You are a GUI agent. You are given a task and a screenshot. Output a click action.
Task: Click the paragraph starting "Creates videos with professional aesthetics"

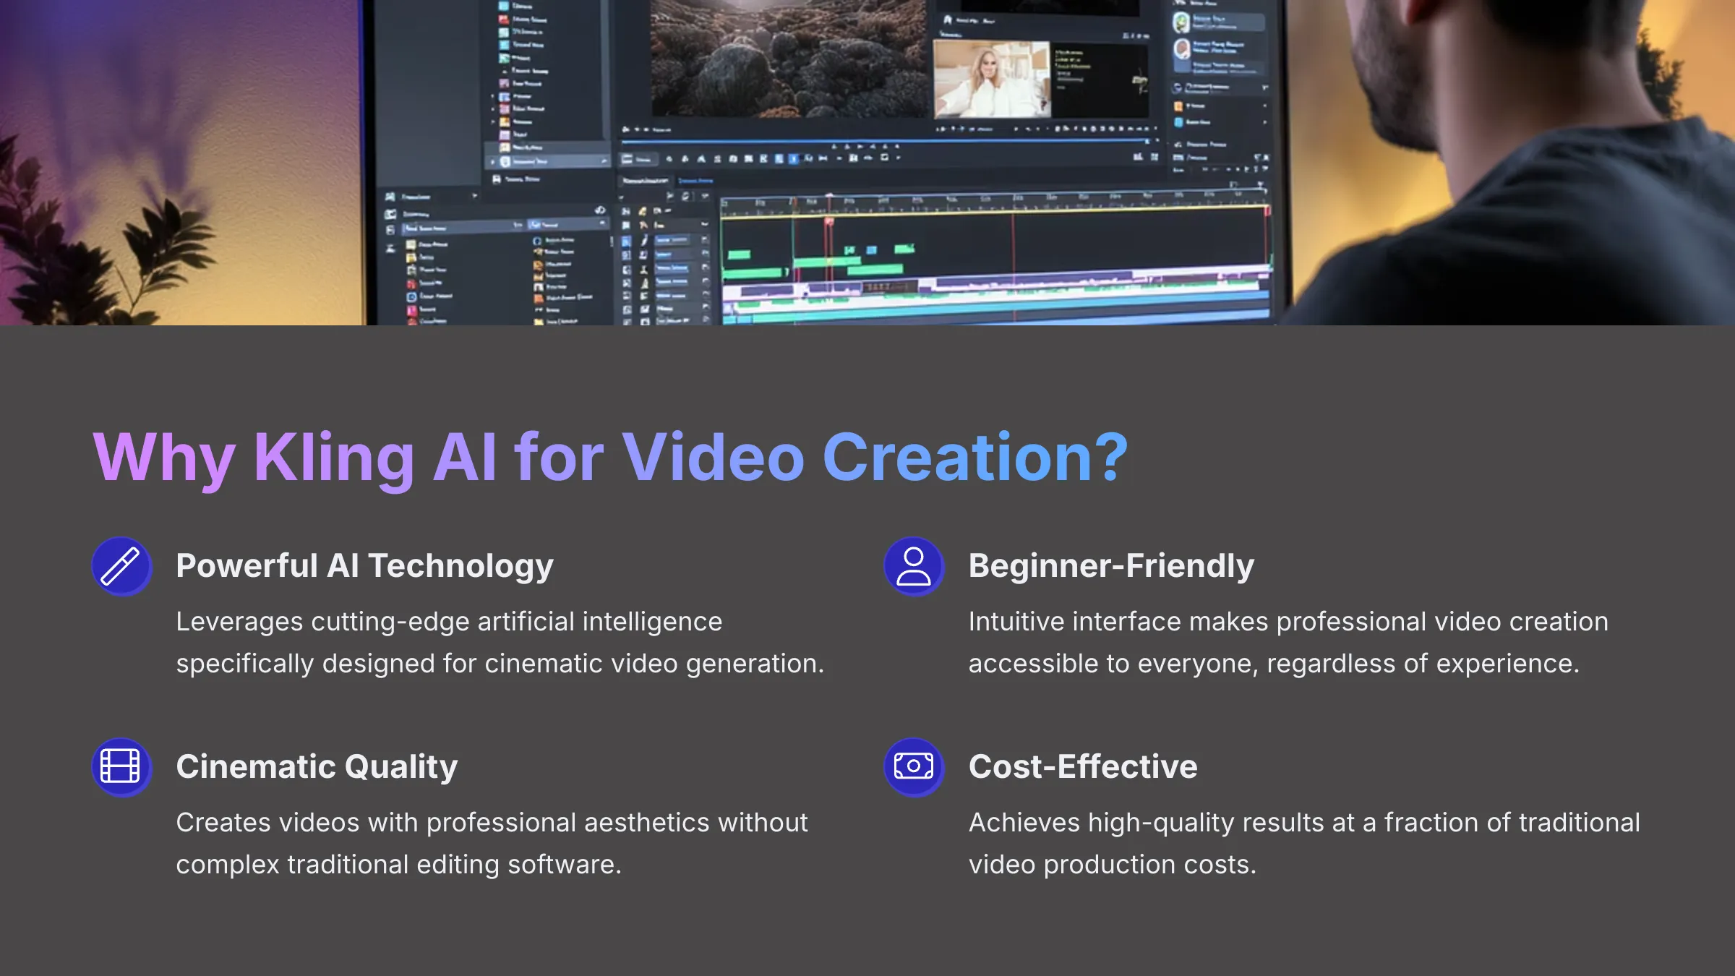click(x=492, y=844)
